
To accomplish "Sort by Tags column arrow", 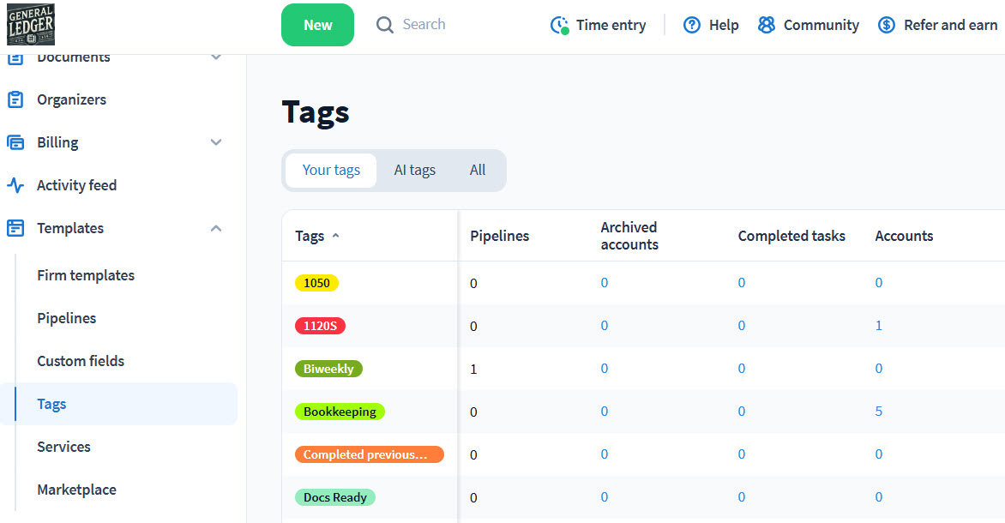I will (x=335, y=236).
